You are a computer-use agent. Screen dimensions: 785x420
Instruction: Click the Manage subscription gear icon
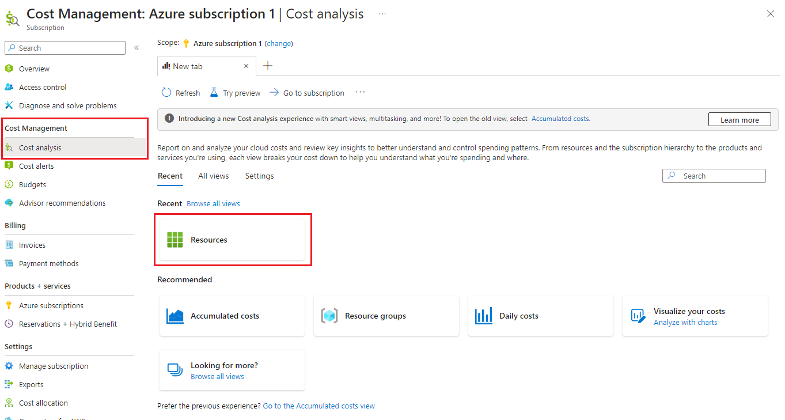(x=9, y=366)
